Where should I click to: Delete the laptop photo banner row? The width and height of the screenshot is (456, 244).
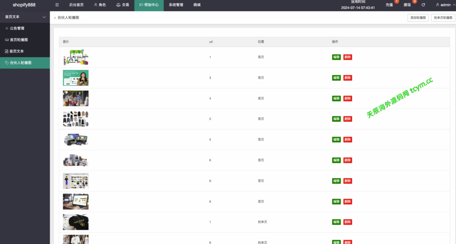347,201
